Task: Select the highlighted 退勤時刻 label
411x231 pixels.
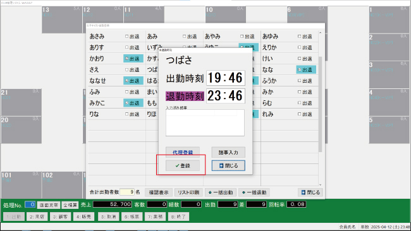Action: (x=185, y=97)
